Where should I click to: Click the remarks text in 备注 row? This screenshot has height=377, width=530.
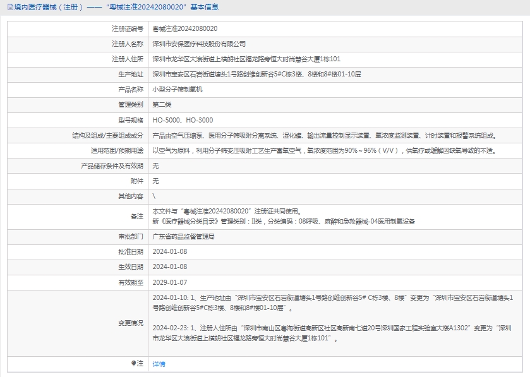[x=284, y=217]
